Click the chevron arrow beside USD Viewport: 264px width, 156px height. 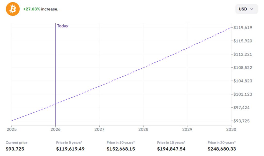point(252,9)
